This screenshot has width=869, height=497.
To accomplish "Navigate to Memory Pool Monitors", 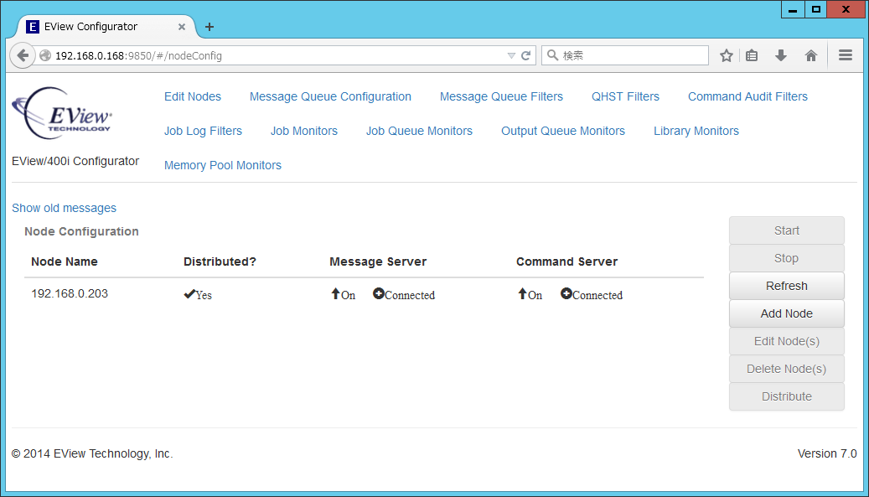I will point(223,165).
